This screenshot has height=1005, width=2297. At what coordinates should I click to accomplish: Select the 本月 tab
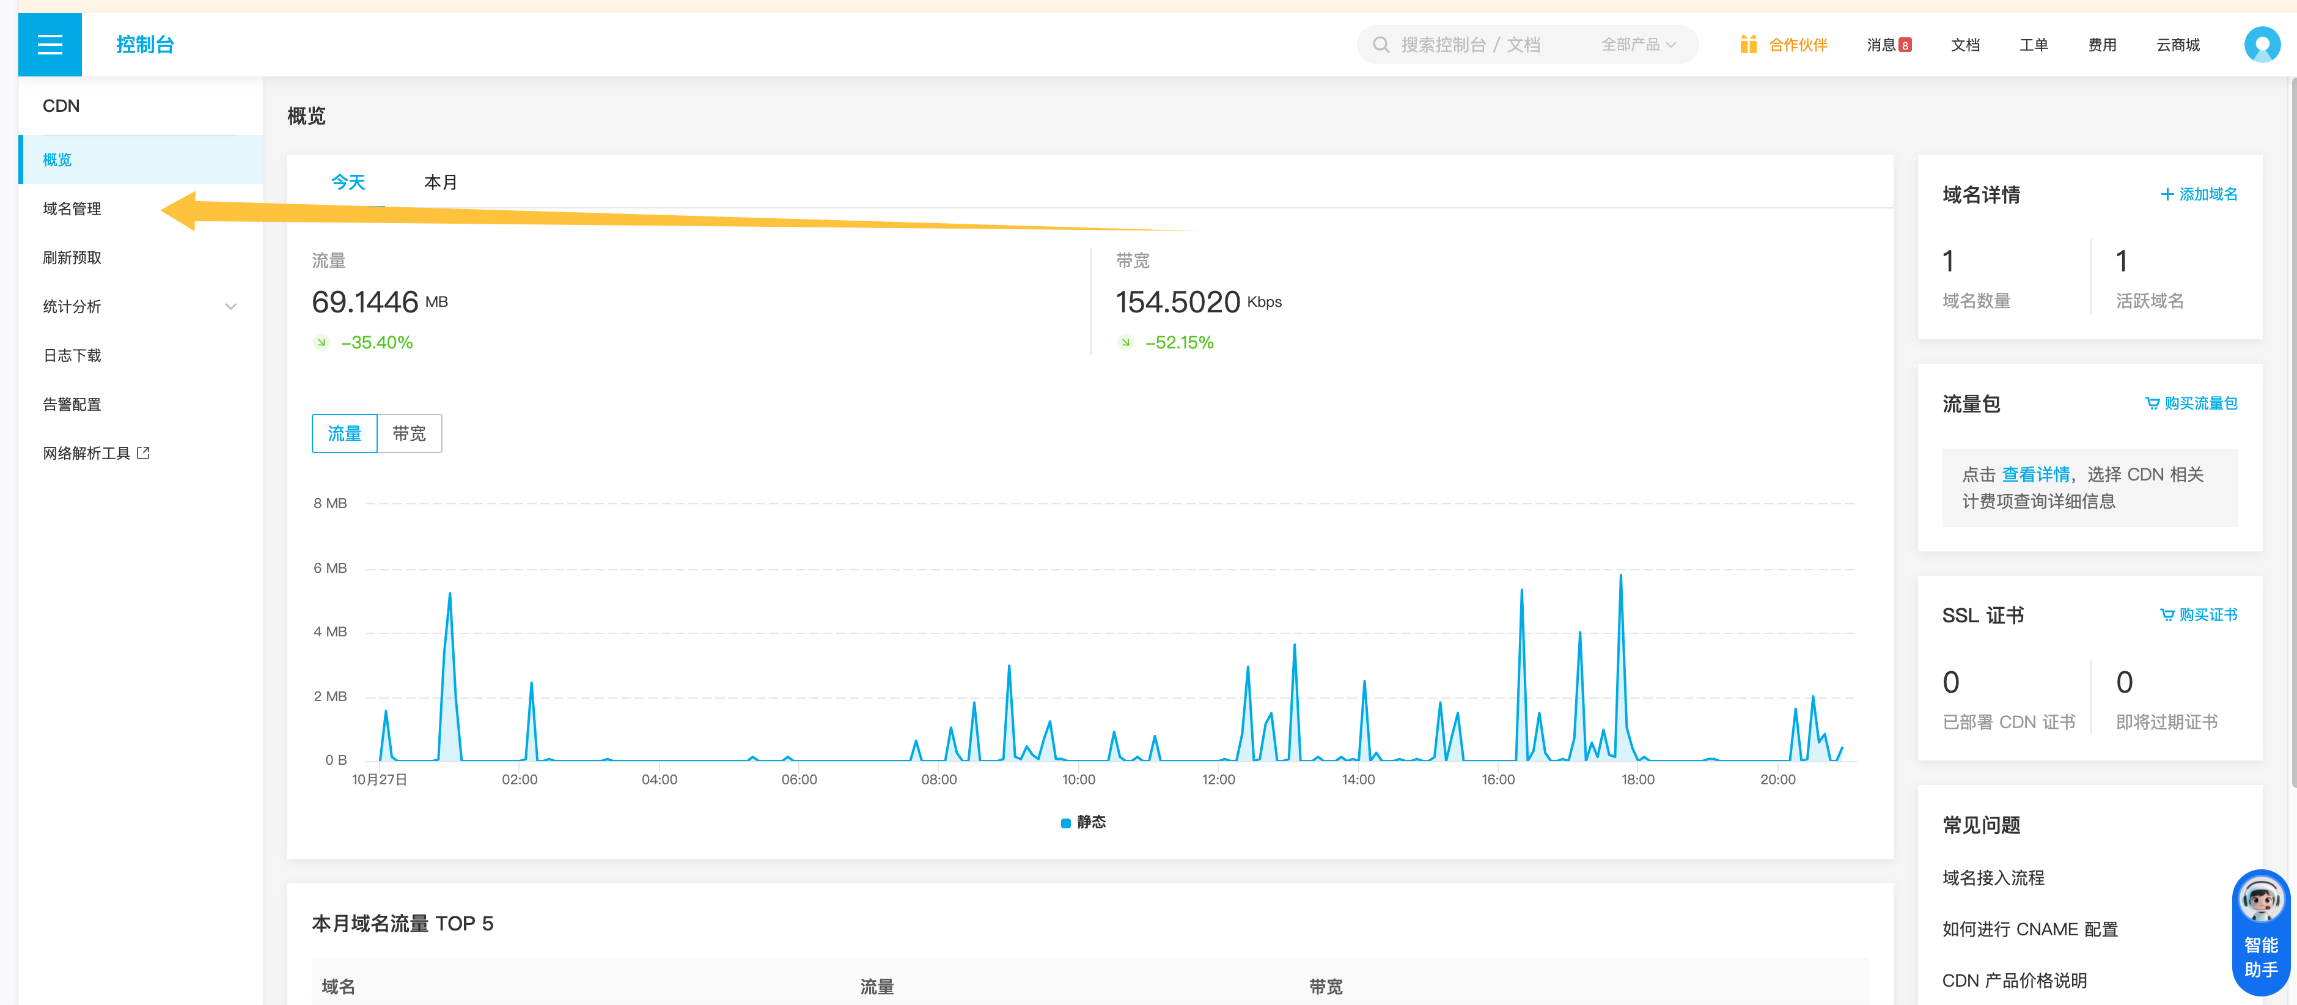(x=441, y=183)
